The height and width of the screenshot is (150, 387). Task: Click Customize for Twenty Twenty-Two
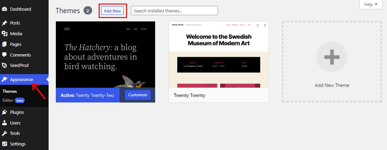click(x=138, y=95)
